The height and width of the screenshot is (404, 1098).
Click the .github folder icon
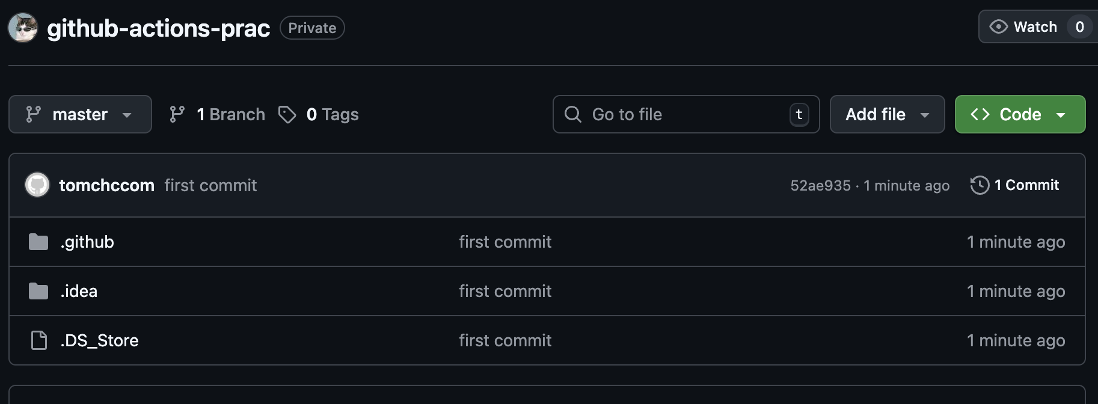tap(38, 242)
